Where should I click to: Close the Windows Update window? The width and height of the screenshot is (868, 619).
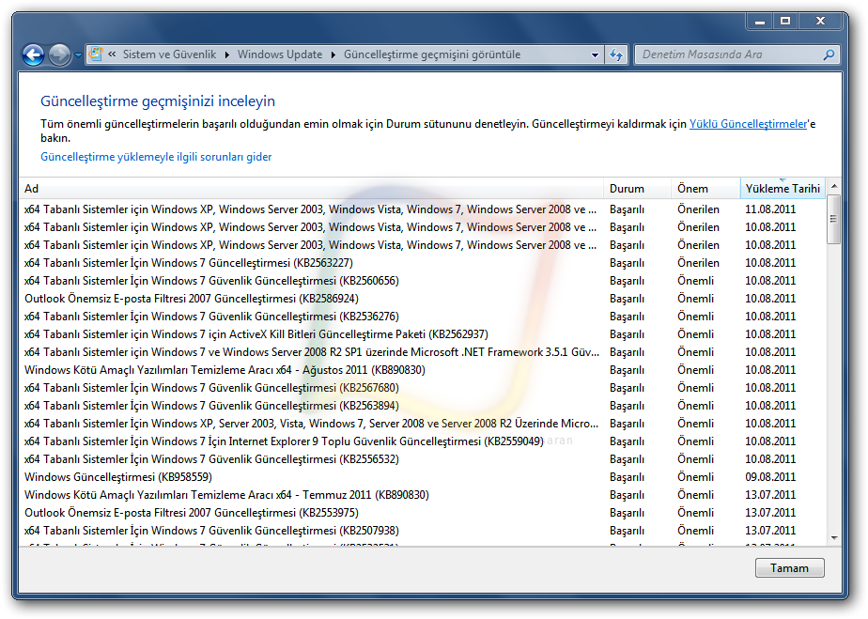pos(820,21)
